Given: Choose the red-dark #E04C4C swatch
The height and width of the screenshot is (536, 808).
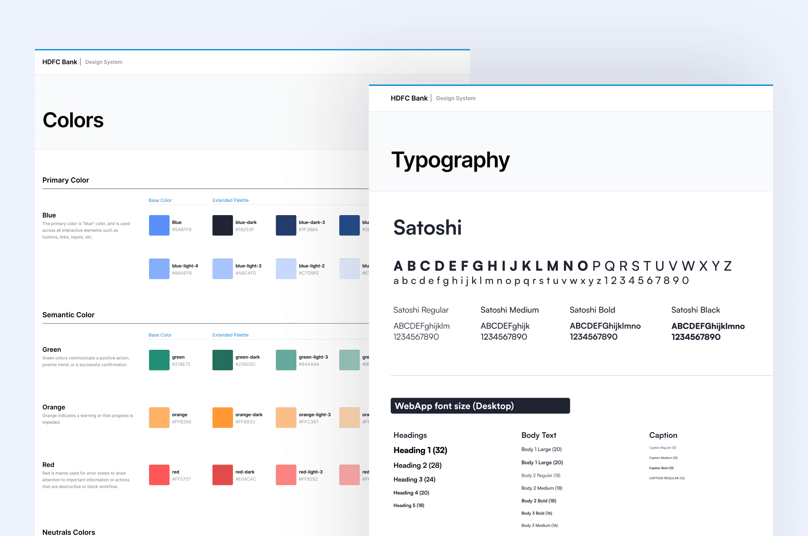Looking at the screenshot, I should [x=222, y=475].
